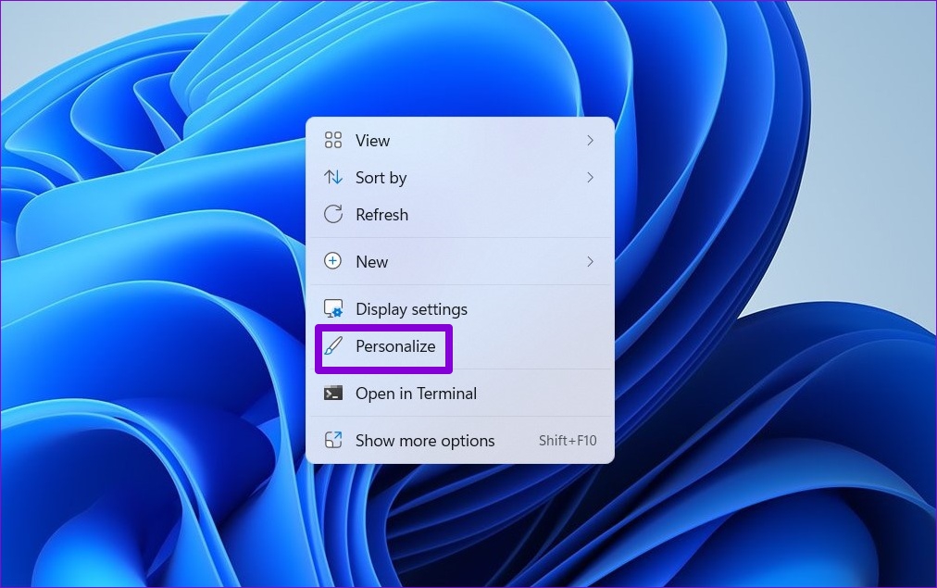Choose Show more options entry
The width and height of the screenshot is (937, 588).
coord(425,441)
